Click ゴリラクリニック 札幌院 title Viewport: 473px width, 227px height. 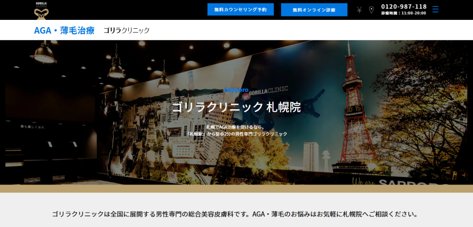(x=236, y=107)
